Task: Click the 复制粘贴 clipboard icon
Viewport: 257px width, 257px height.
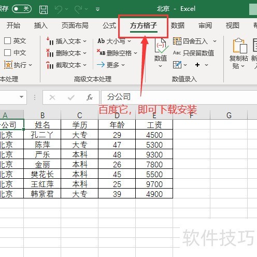Action: [240, 46]
